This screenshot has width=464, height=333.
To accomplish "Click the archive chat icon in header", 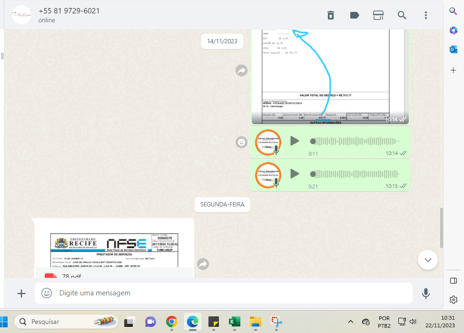I will [331, 15].
